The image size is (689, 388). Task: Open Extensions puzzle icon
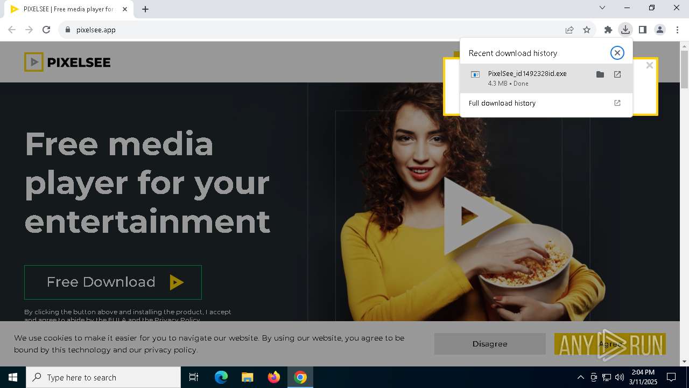pos(608,30)
